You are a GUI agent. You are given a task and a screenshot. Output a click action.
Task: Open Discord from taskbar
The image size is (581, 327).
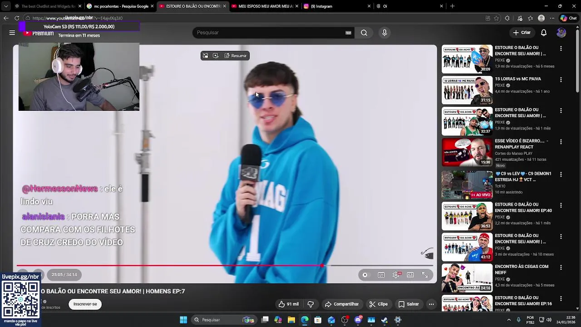(359, 320)
